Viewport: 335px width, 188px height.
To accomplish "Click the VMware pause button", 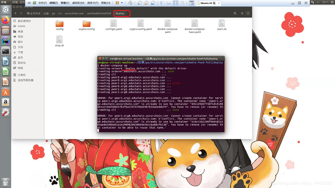I will click(x=117, y=3).
